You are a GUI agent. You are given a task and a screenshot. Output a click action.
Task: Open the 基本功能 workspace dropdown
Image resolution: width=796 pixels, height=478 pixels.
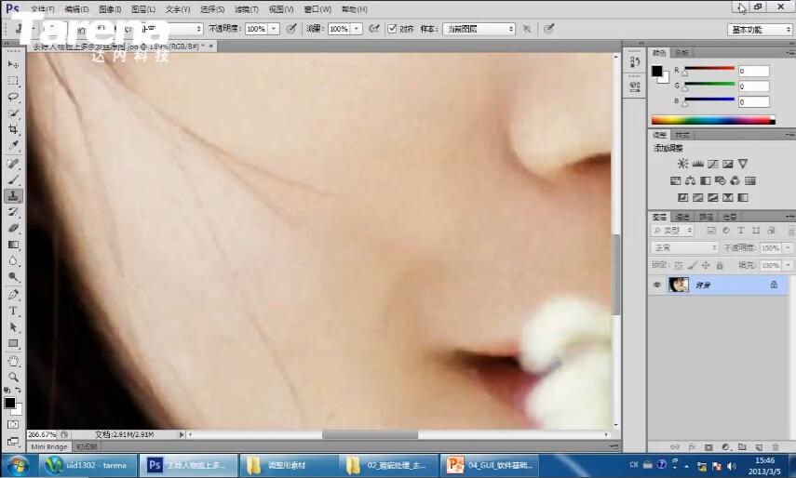click(x=759, y=30)
